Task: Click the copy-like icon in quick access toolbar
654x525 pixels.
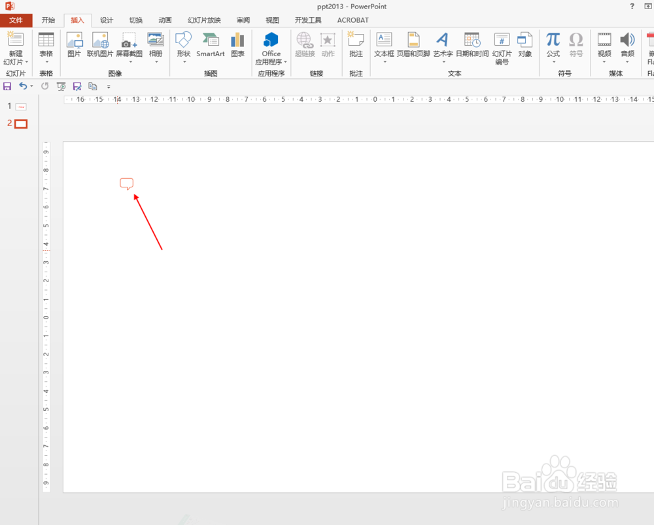Action: coord(93,86)
